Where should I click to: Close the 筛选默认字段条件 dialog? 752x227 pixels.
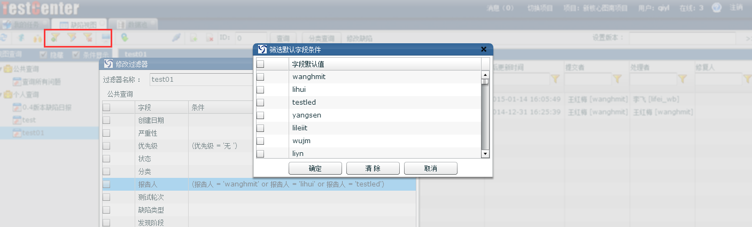pos(484,49)
